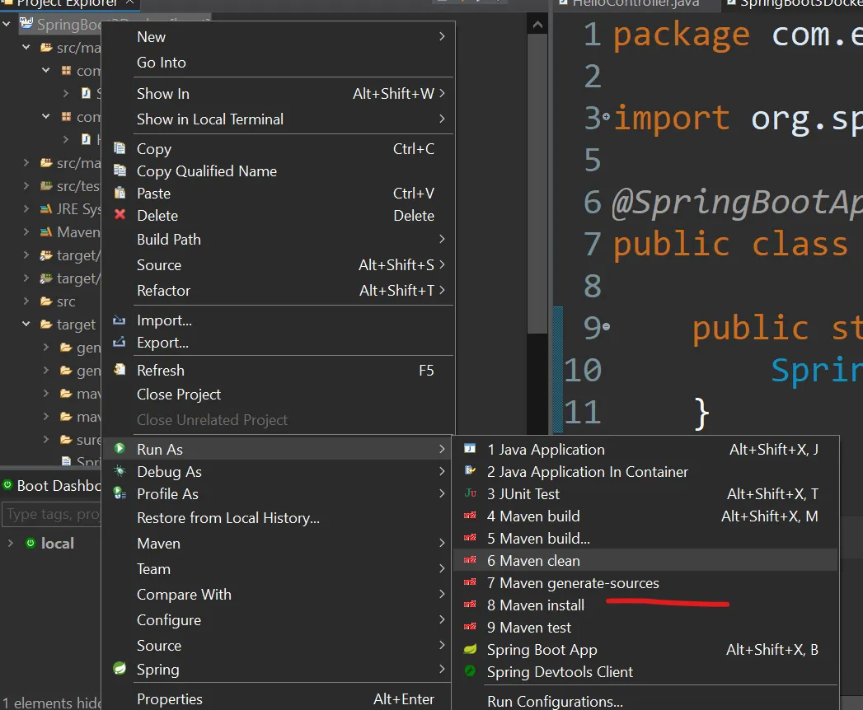863x710 pixels.
Task: Expand the local node in Boot Dashboard
Action: tap(11, 543)
